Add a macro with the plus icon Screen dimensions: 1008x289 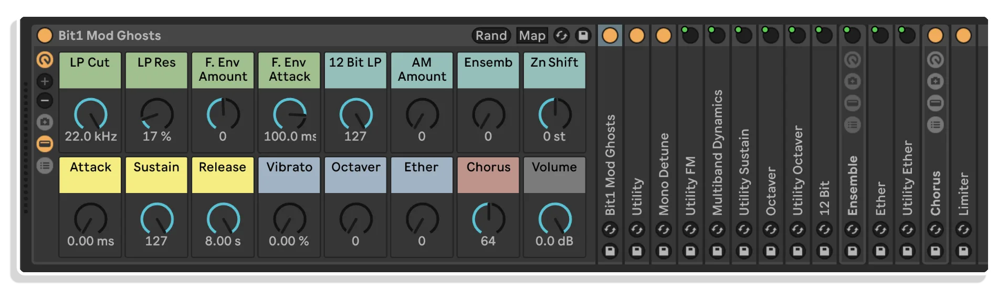(45, 81)
